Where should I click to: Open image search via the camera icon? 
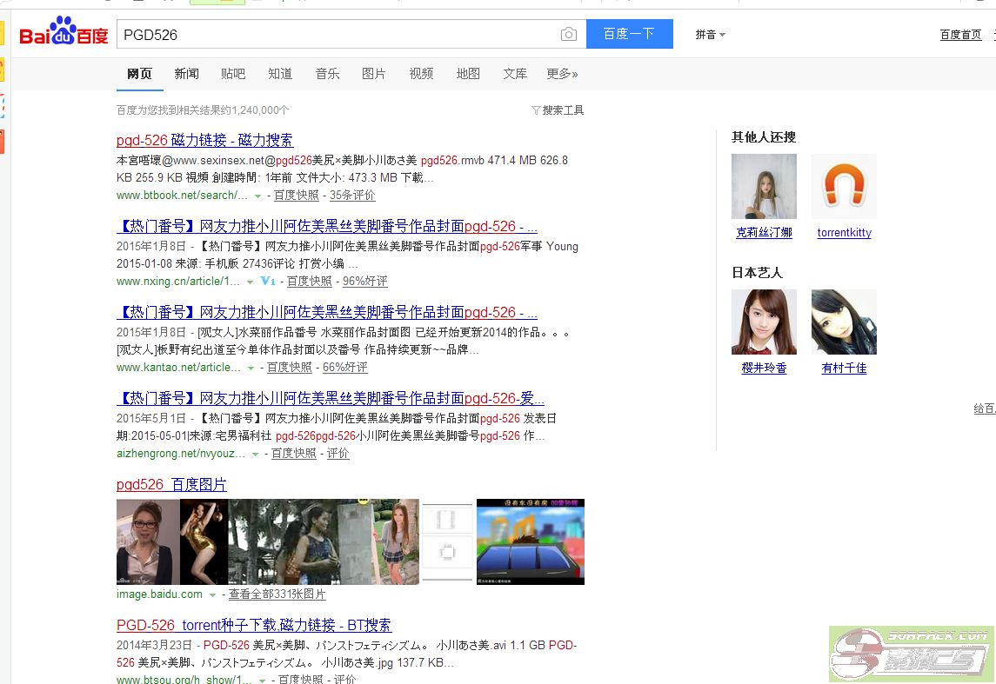pos(569,34)
